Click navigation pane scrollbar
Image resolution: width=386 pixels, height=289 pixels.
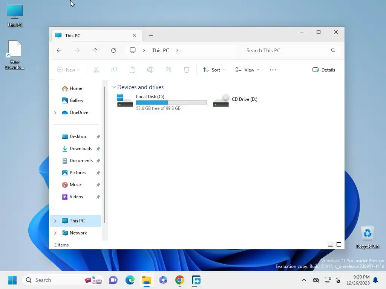coord(105,155)
